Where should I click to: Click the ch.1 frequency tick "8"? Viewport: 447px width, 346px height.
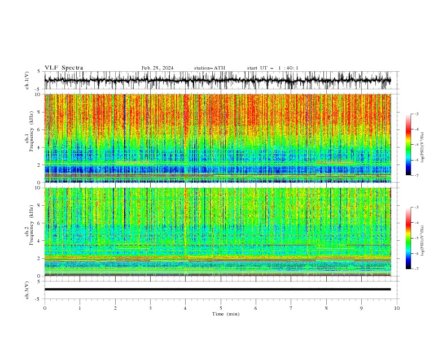click(40, 112)
